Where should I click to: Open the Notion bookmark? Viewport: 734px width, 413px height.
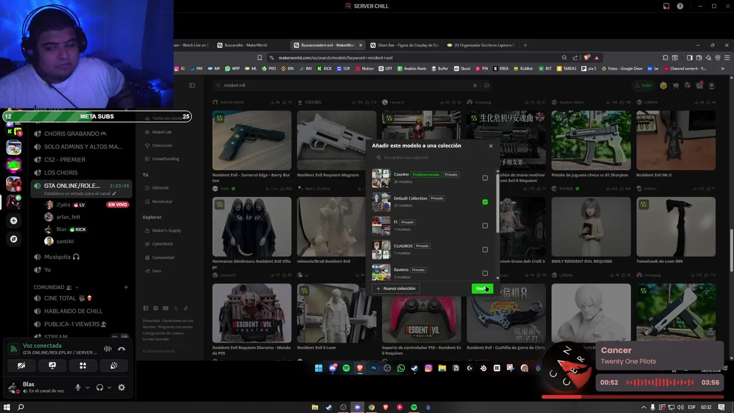(x=365, y=68)
